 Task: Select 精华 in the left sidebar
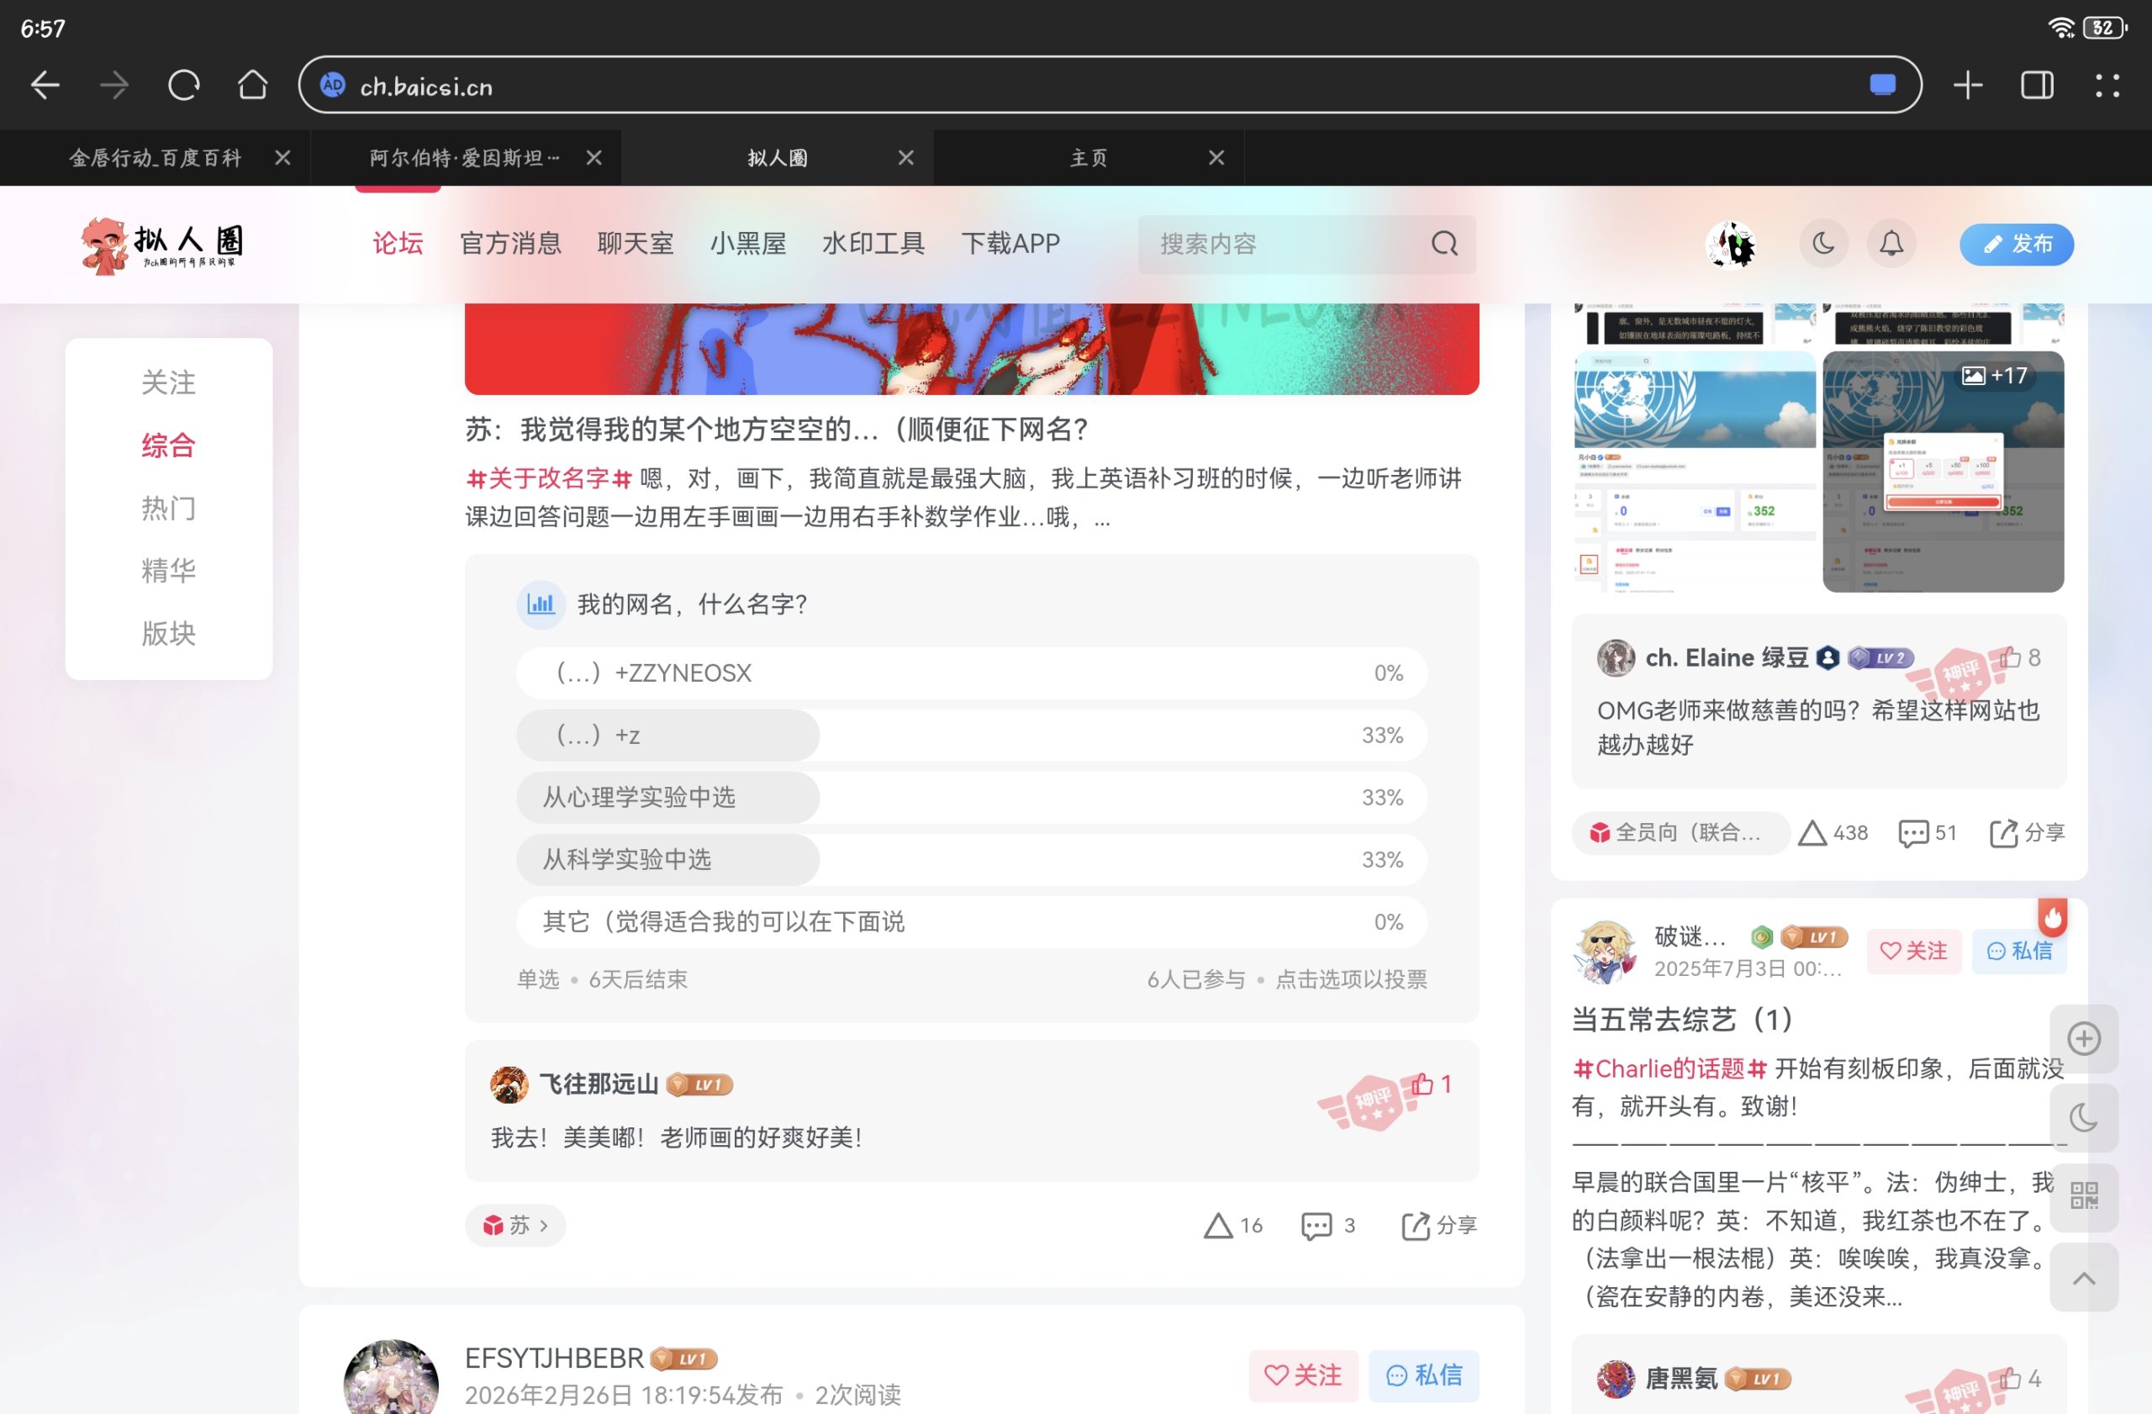point(168,571)
